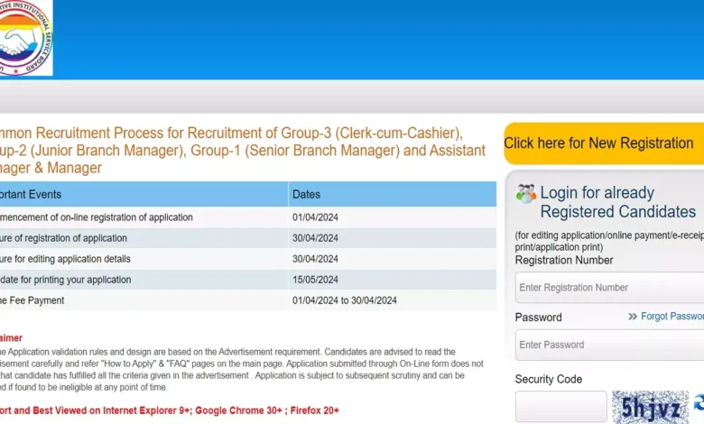Focus the Registration Number input field
The width and height of the screenshot is (704, 424).
(x=609, y=288)
